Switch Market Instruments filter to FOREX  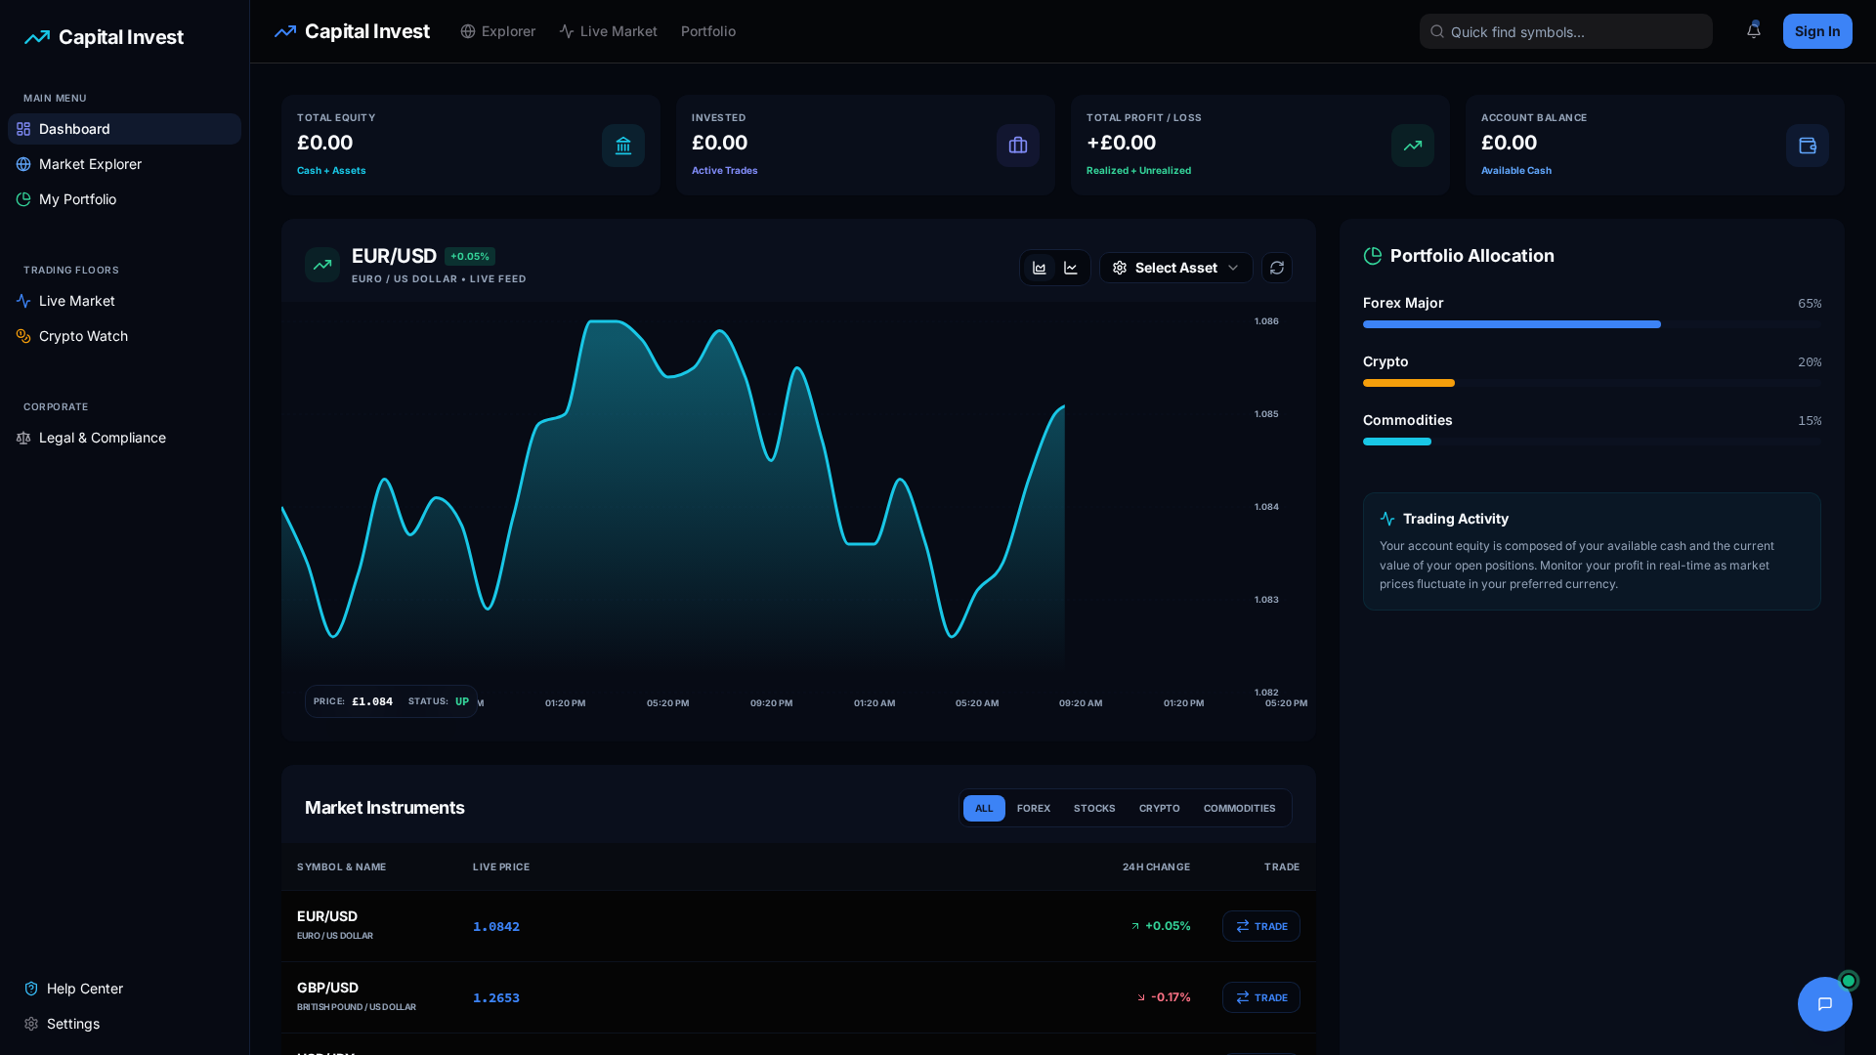pyautogui.click(x=1033, y=808)
